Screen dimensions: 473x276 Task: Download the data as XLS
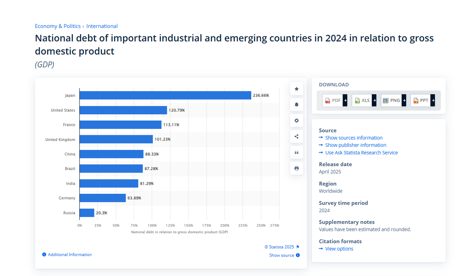[x=364, y=100]
